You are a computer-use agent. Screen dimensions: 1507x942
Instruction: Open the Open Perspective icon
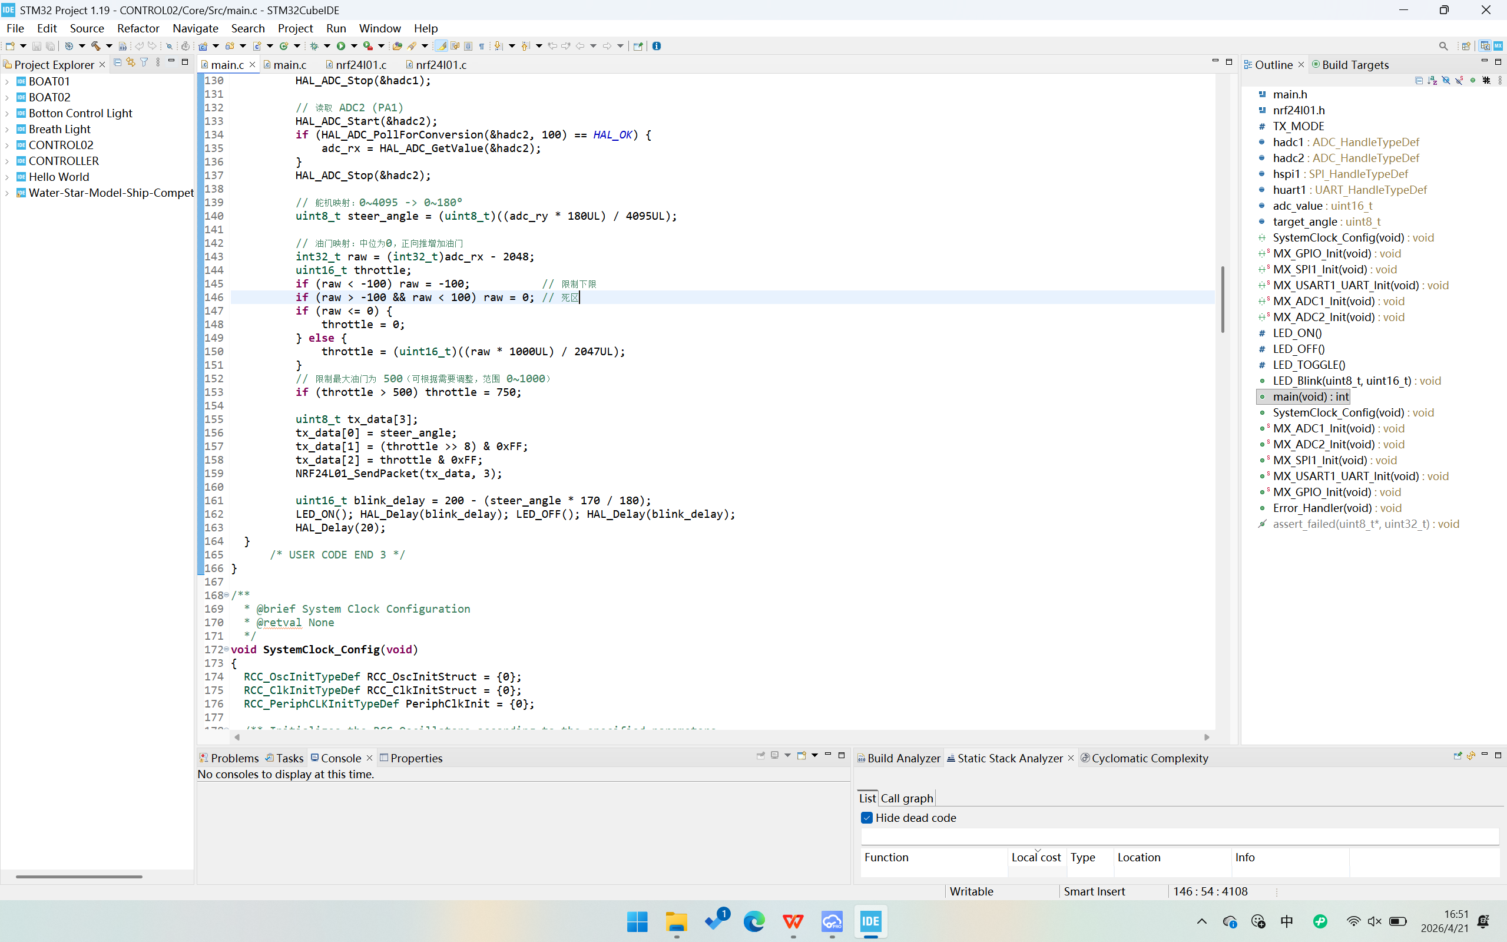click(1466, 46)
